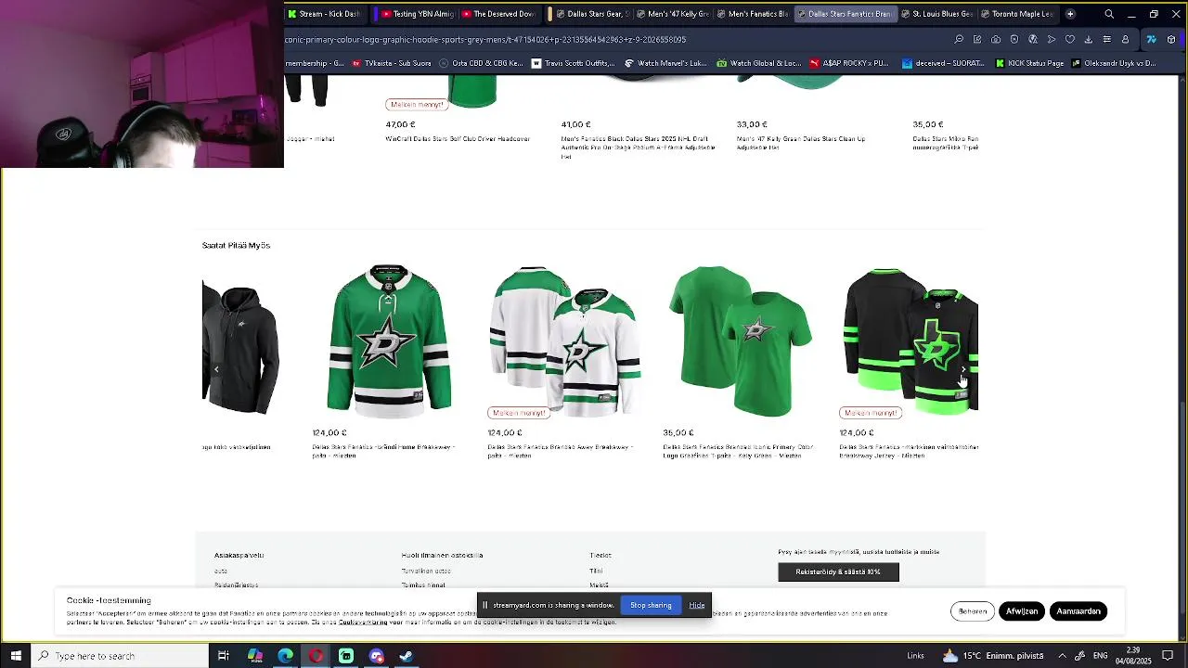Open Task View on the taskbar
Screen dimensions: 1188x668
pyautogui.click(x=224, y=656)
